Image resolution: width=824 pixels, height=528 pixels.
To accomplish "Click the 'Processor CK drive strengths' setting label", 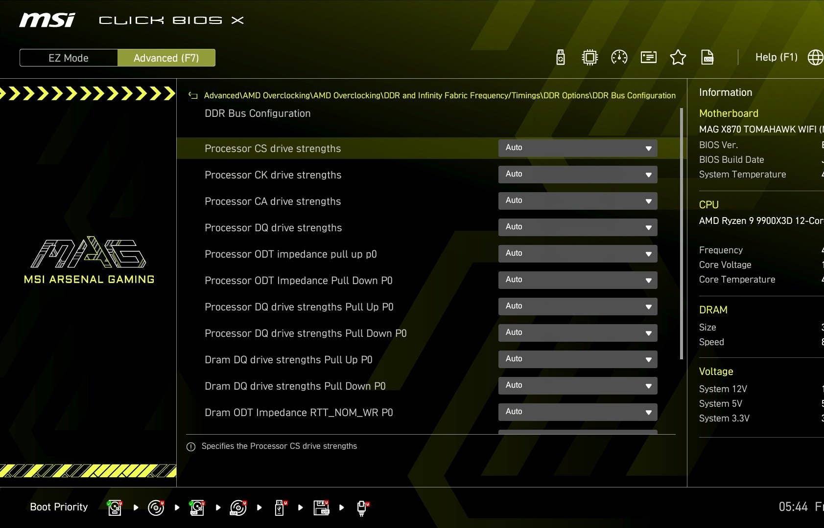I will point(273,175).
